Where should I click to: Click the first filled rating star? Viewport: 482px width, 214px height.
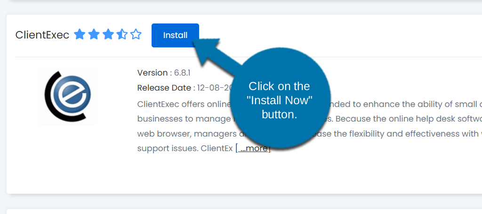[80, 35]
